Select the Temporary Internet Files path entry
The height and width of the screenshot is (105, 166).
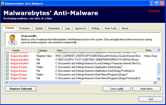click(99, 63)
